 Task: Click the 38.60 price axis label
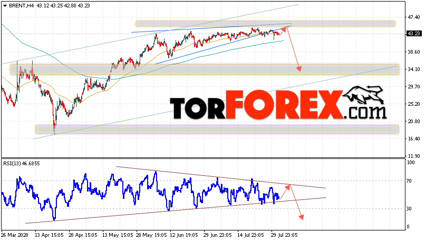[x=414, y=52]
